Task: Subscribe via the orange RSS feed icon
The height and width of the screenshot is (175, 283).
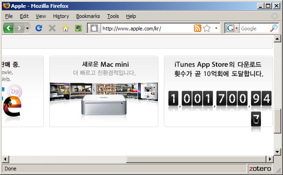Action: (198, 28)
